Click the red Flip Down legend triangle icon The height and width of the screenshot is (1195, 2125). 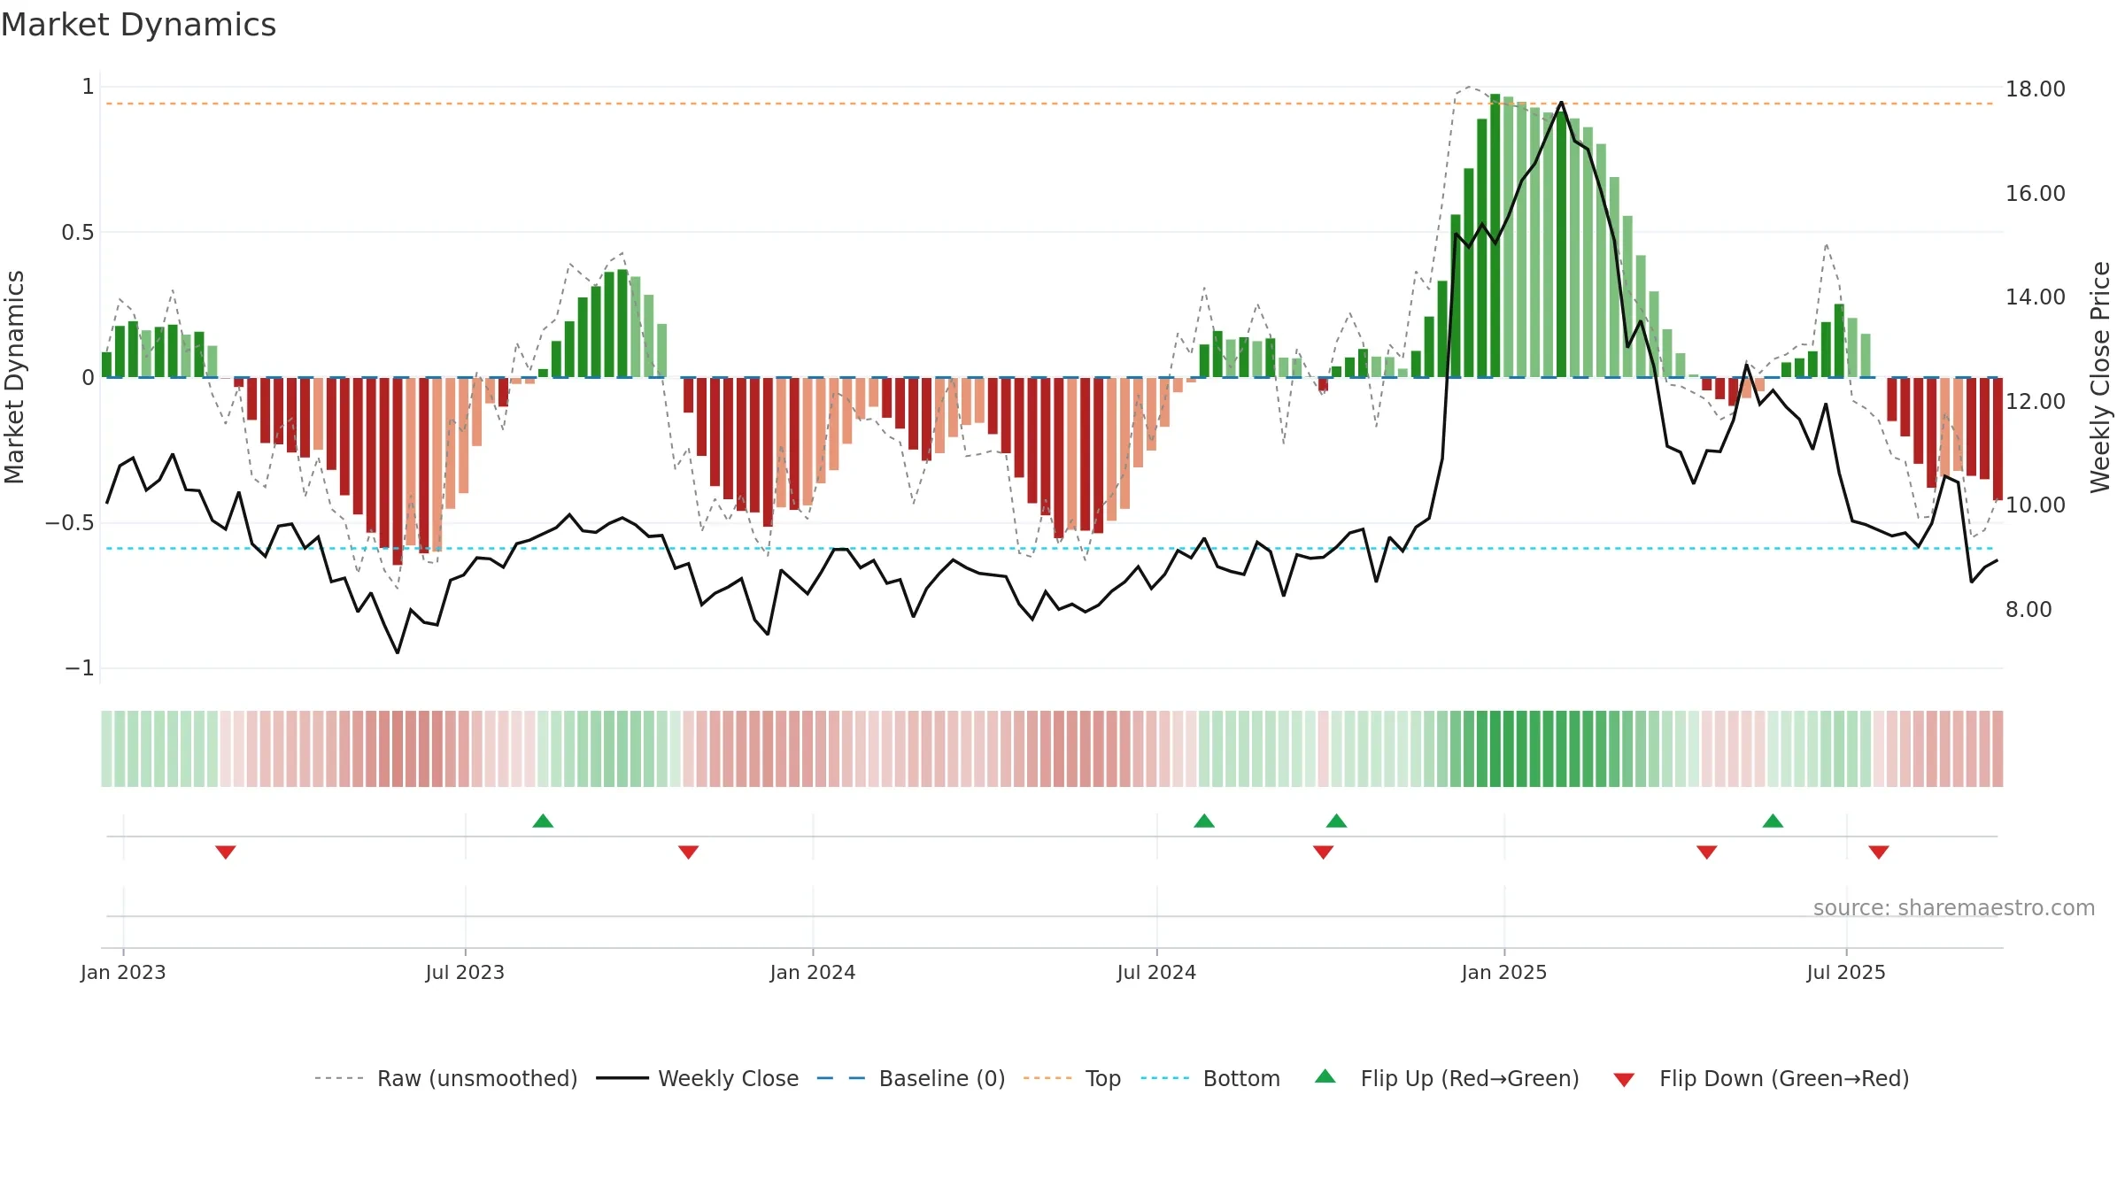1624,1080
